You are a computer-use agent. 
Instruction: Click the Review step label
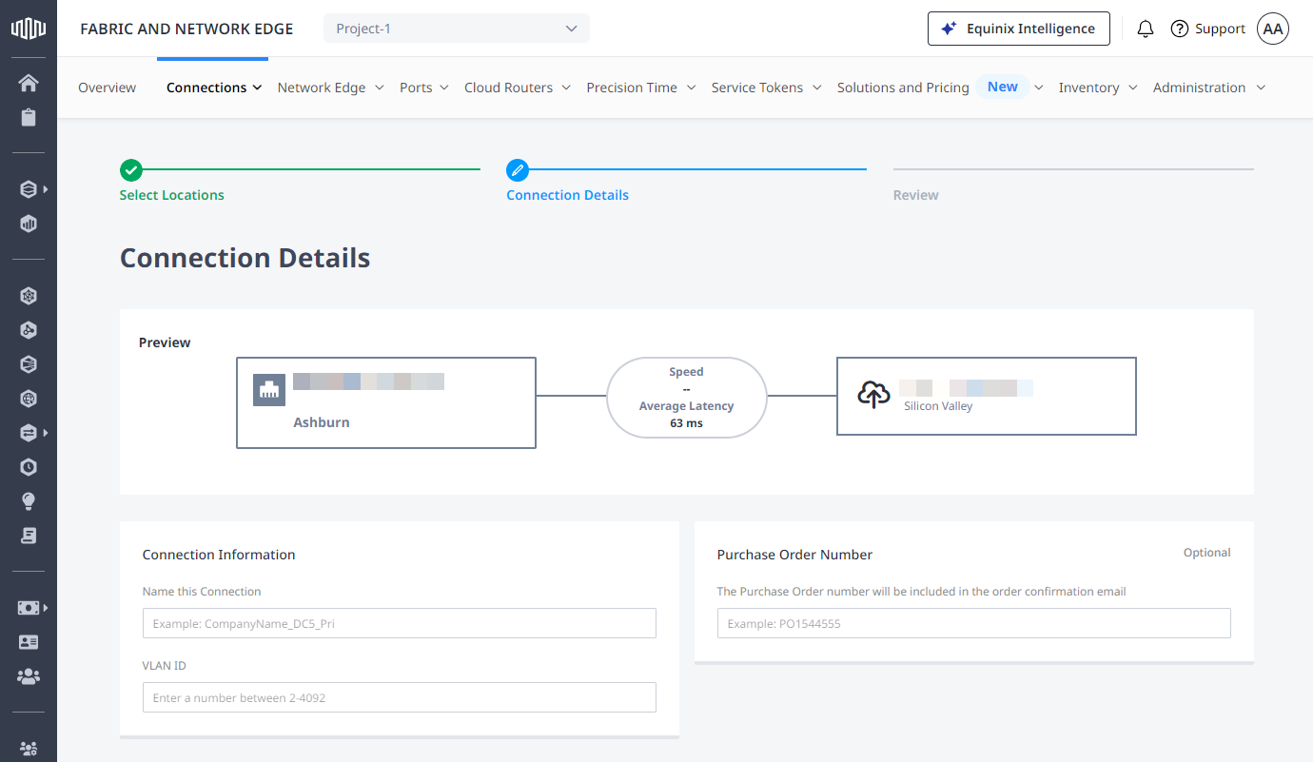[915, 195]
